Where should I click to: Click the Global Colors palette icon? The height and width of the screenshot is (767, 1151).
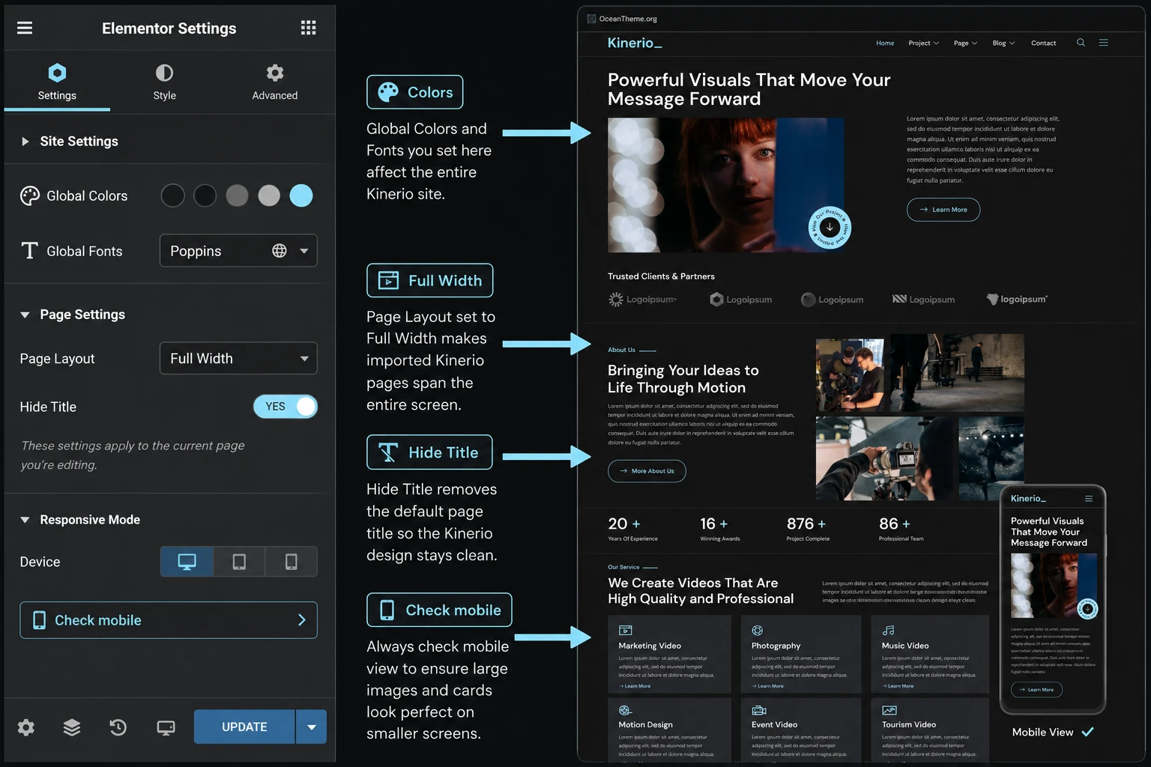pyautogui.click(x=30, y=195)
